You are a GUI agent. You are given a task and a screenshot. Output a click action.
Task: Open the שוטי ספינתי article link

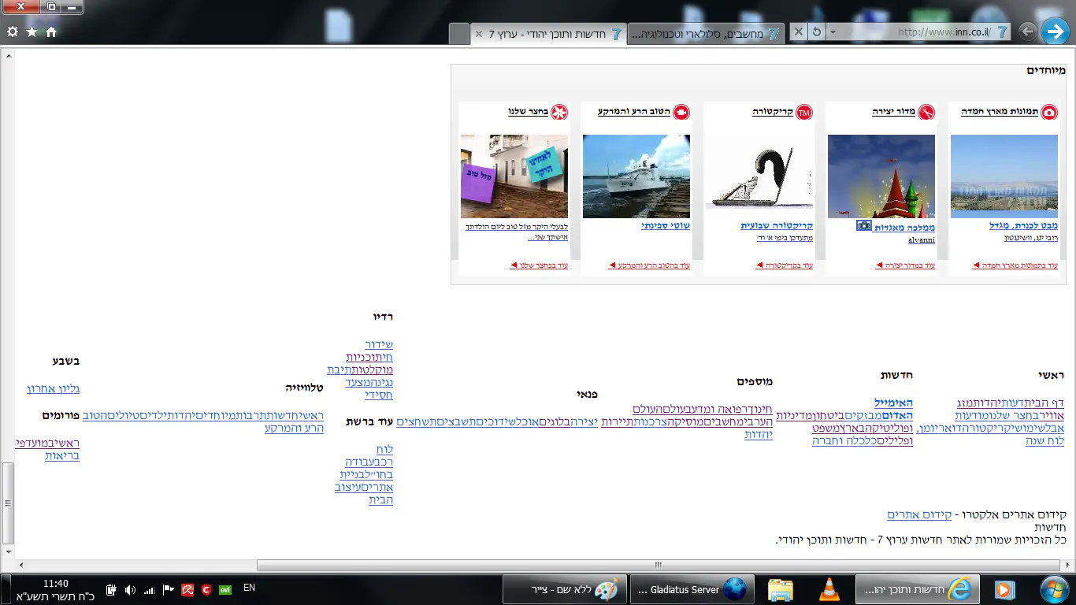click(x=666, y=226)
